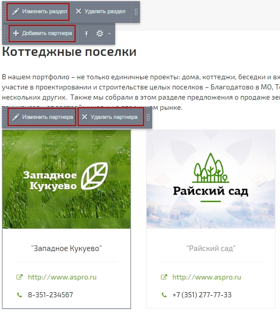Click 'Удалить раздел' to delete section
280x313 pixels.
pyautogui.click(x=100, y=12)
